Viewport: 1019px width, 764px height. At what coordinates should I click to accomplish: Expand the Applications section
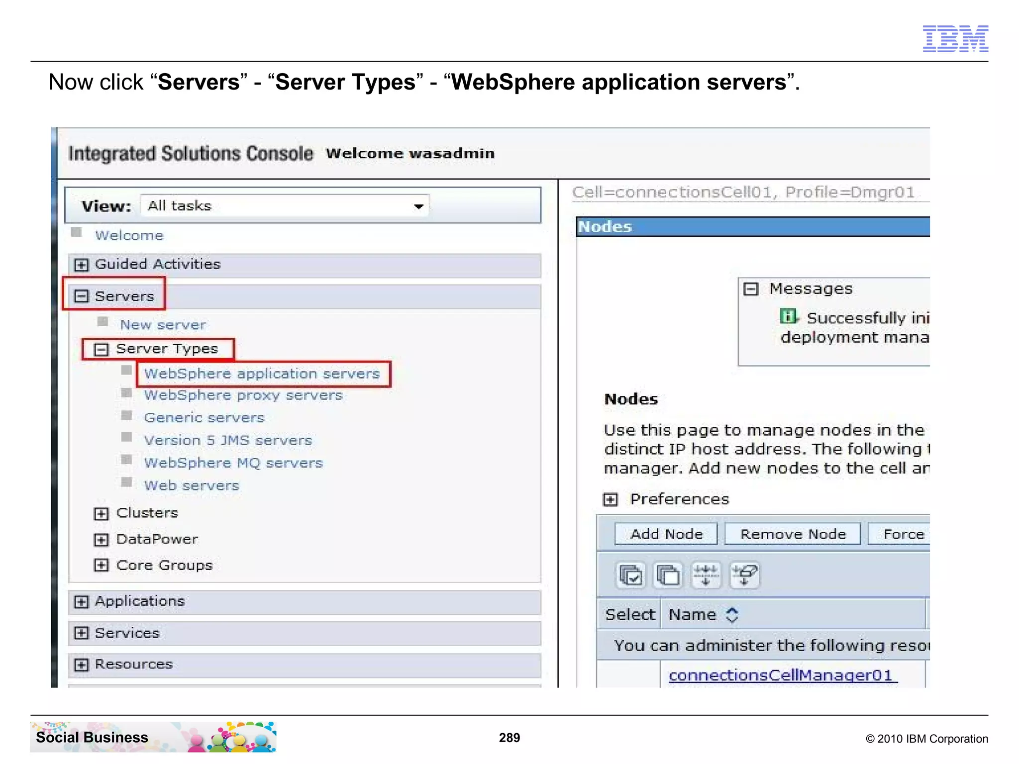81,602
